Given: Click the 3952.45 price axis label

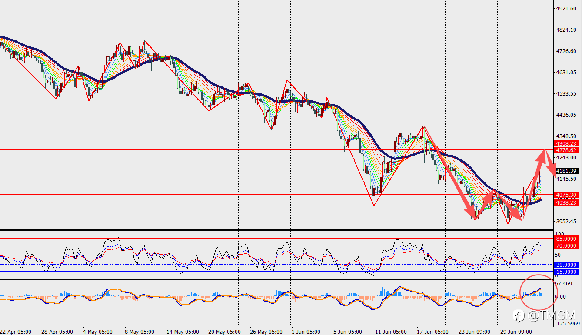Looking at the screenshot, I should pyautogui.click(x=566, y=221).
